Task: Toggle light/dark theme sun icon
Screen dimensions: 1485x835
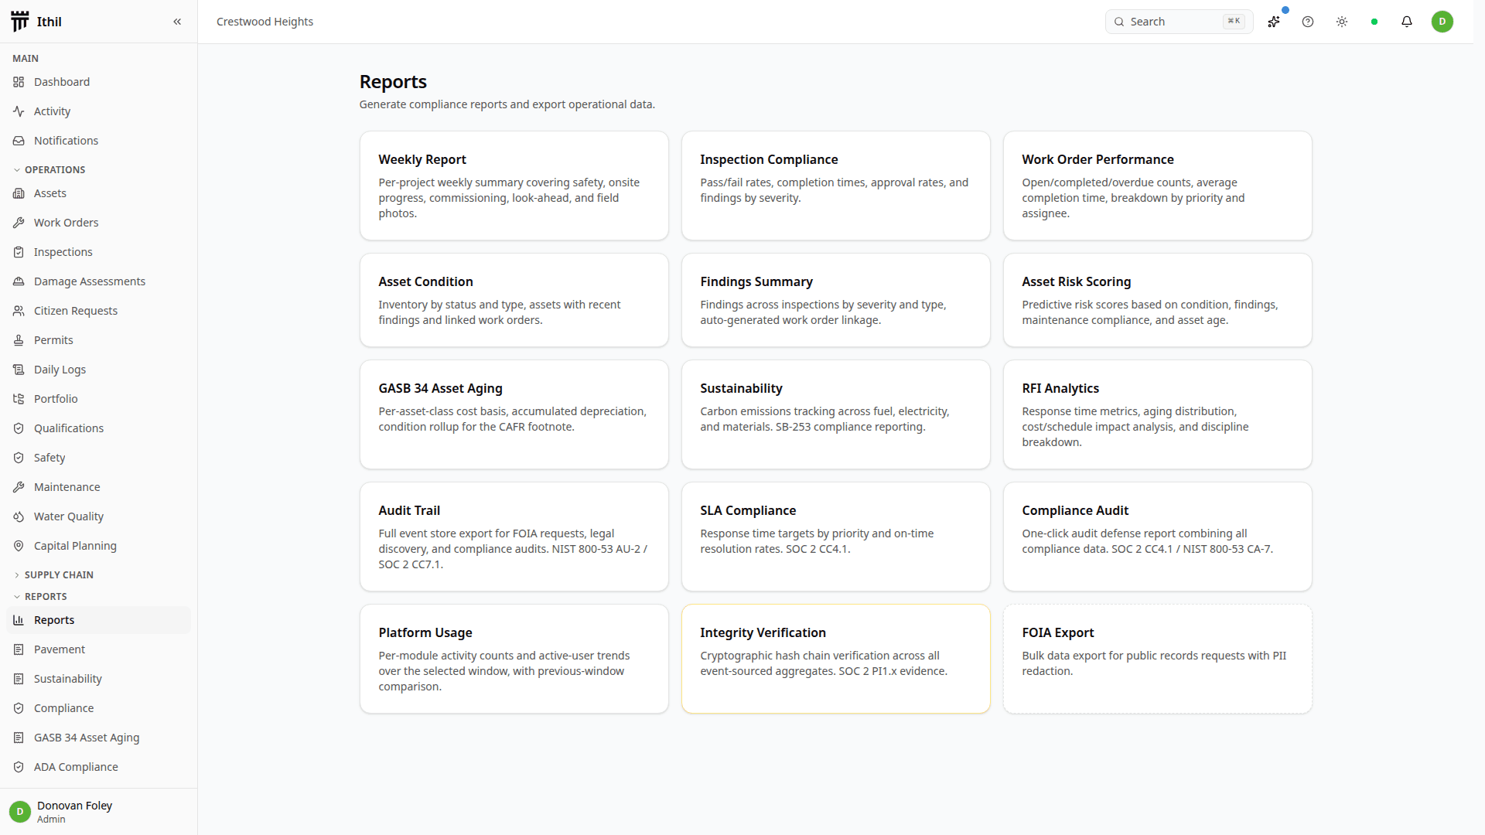Action: click(1342, 22)
